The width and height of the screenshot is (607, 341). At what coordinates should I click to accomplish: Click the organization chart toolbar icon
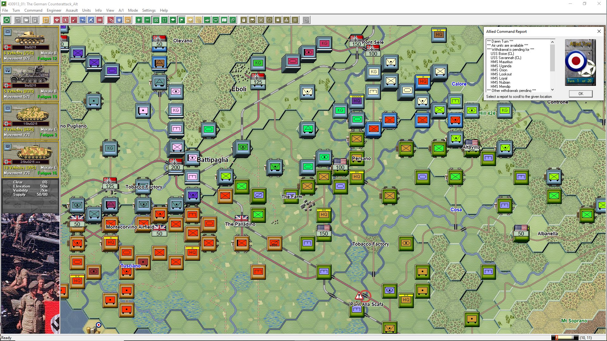point(286,20)
